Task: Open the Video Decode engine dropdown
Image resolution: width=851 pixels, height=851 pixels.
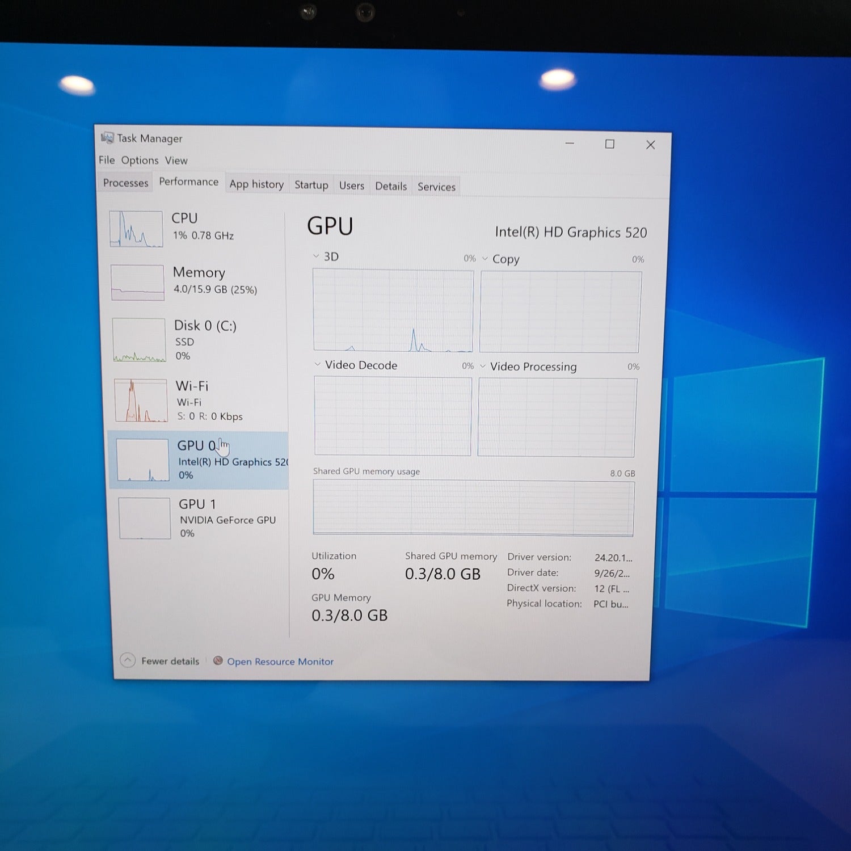Action: point(318,365)
